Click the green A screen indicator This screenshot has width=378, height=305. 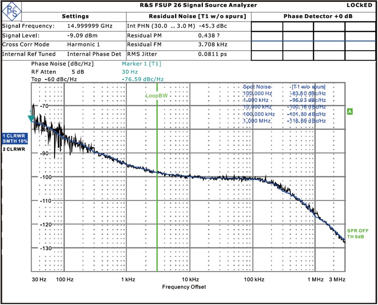pos(350,112)
